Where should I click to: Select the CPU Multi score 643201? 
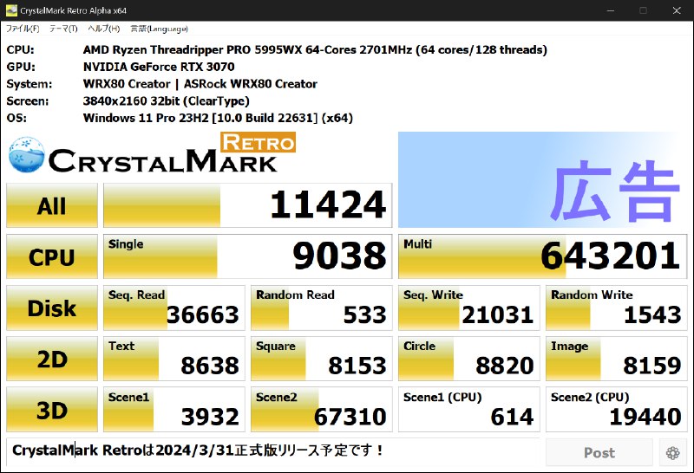click(543, 256)
